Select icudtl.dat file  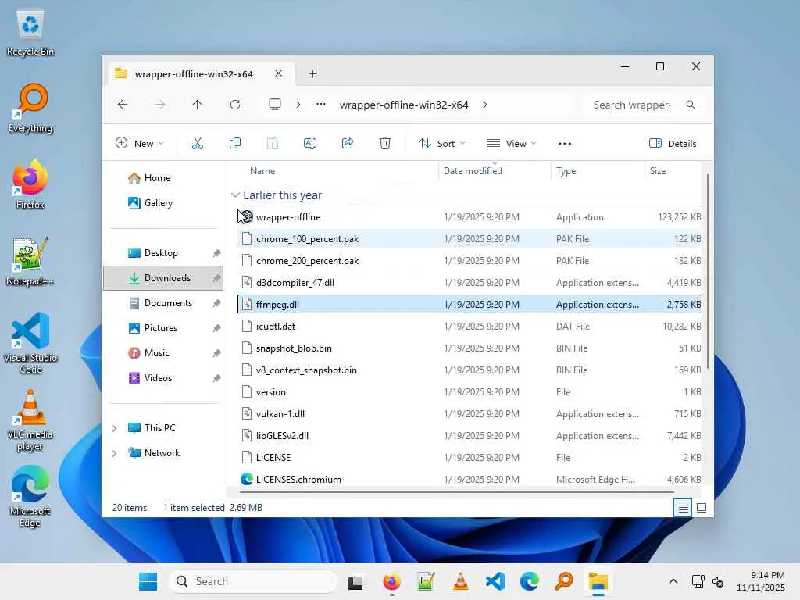[470, 327]
